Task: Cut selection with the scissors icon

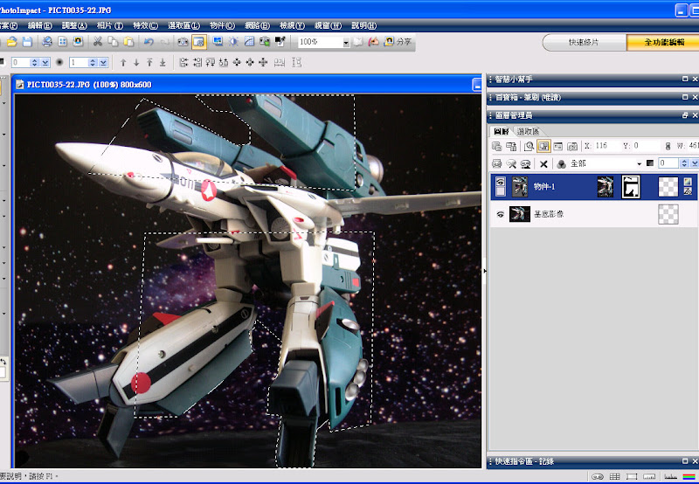Action: [x=98, y=42]
